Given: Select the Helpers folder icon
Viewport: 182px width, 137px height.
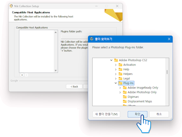Looking at the screenshot, I should pos(120,74).
